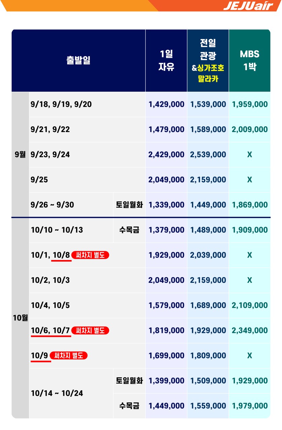
Task: Click the 써차지 별도 badge beside 10/6, 10/7
Action: pyautogui.click(x=90, y=331)
